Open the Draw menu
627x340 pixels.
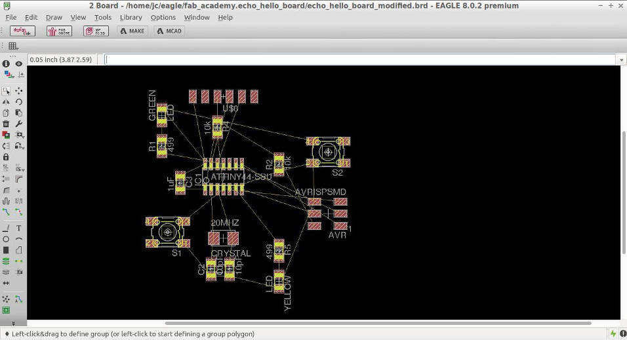pos(54,18)
